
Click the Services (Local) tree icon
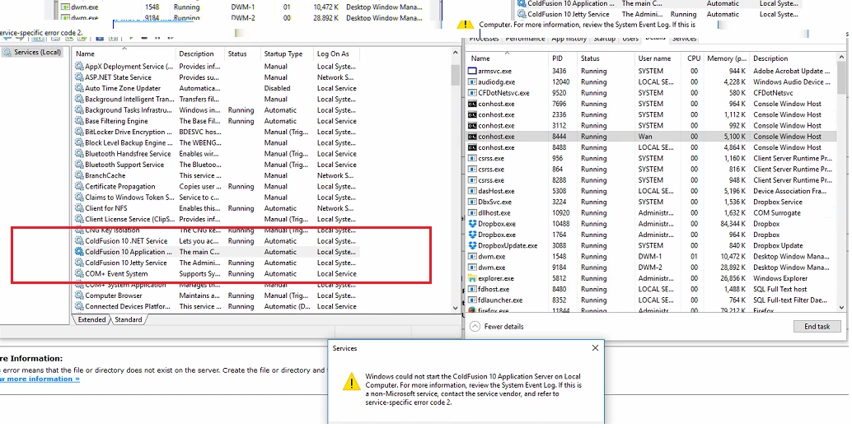tap(7, 52)
